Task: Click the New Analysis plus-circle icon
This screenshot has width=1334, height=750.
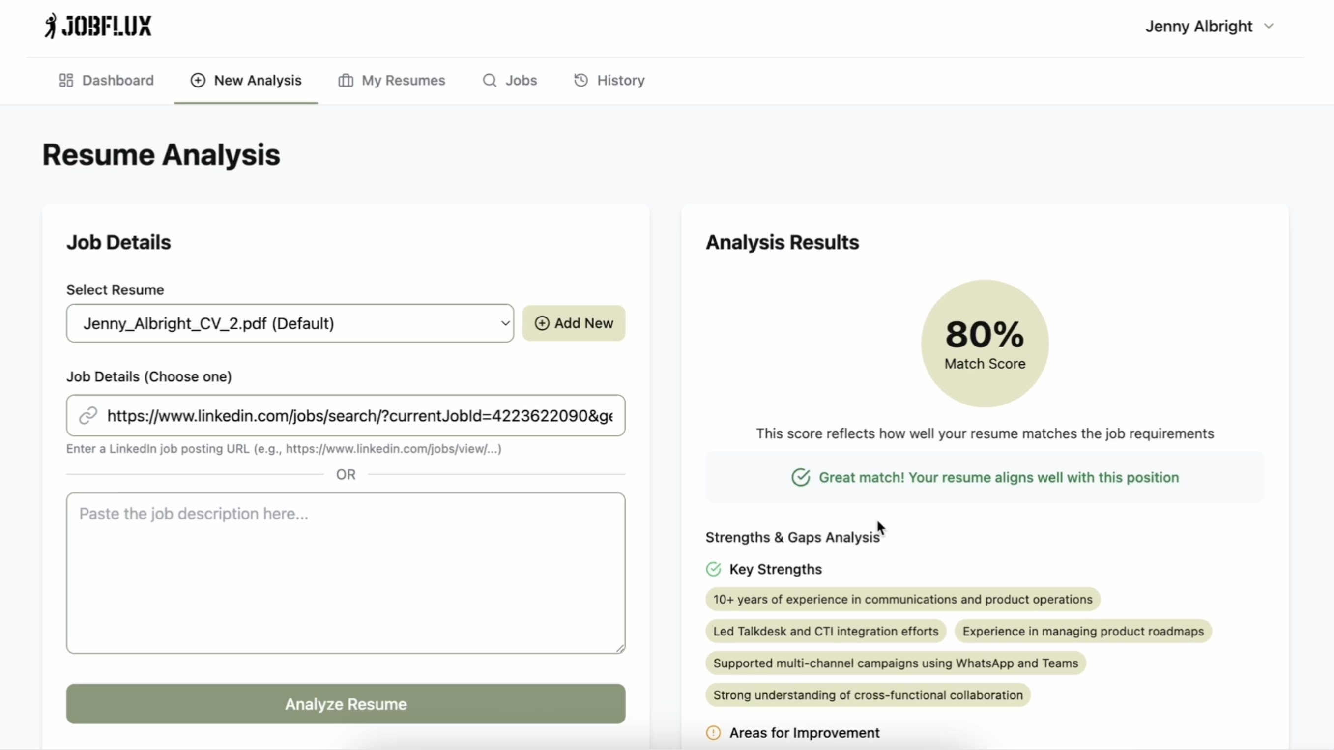Action: [x=198, y=80]
